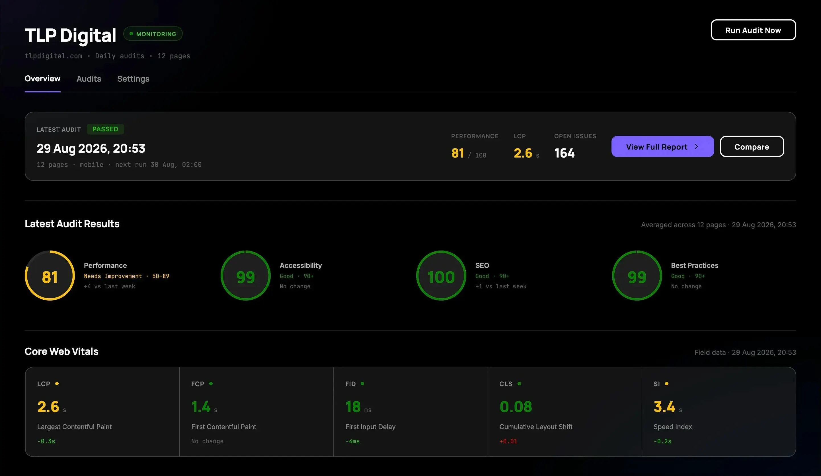821x476 pixels.
Task: Click the CLS green status dot
Action: [519, 384]
